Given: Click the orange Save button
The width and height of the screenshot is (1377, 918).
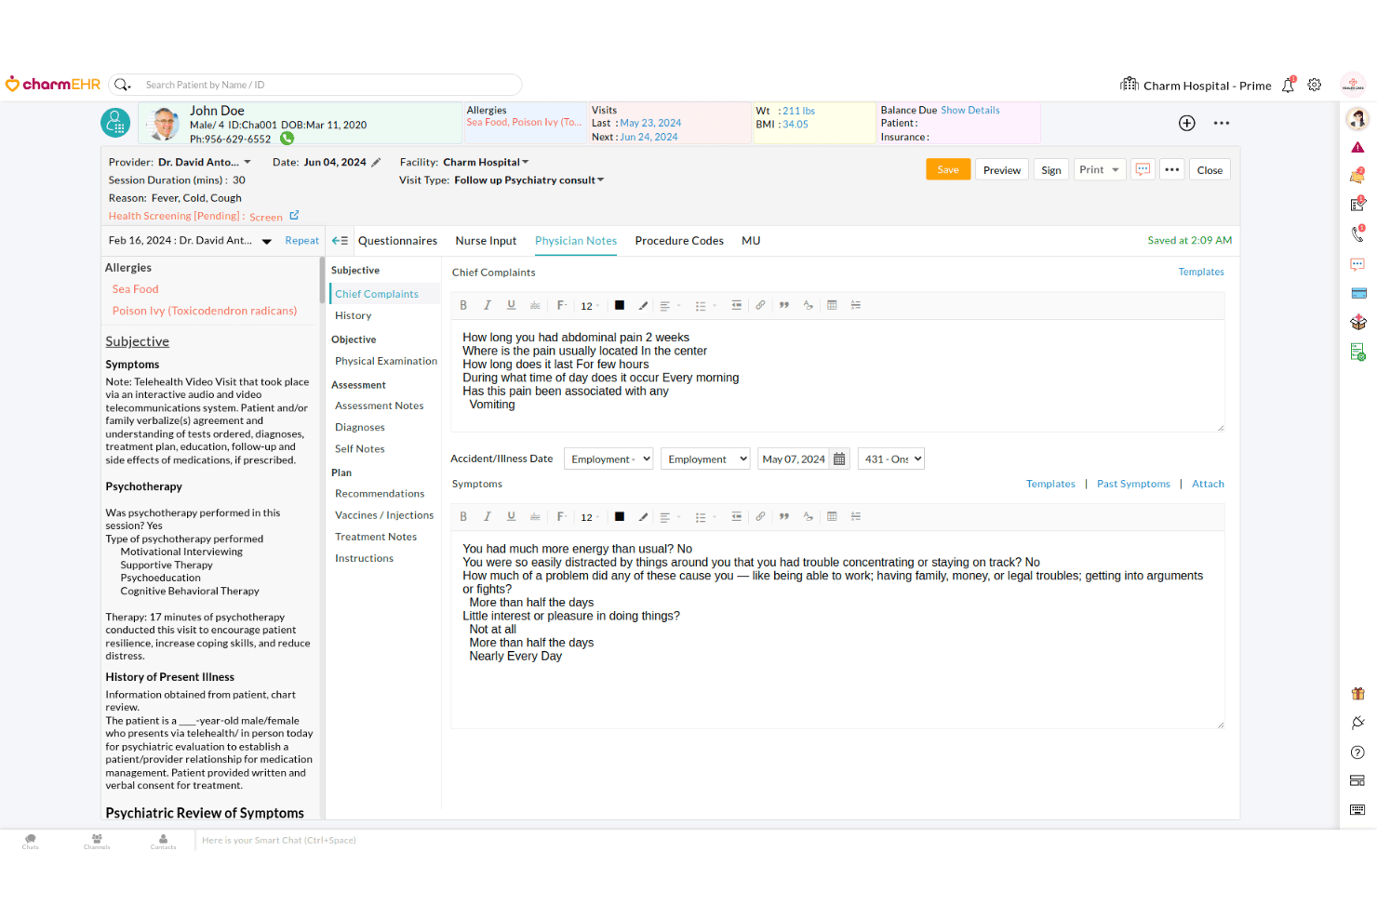Looking at the screenshot, I should [948, 169].
